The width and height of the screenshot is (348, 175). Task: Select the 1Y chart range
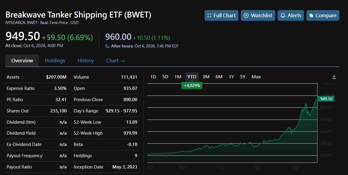[x=231, y=77]
